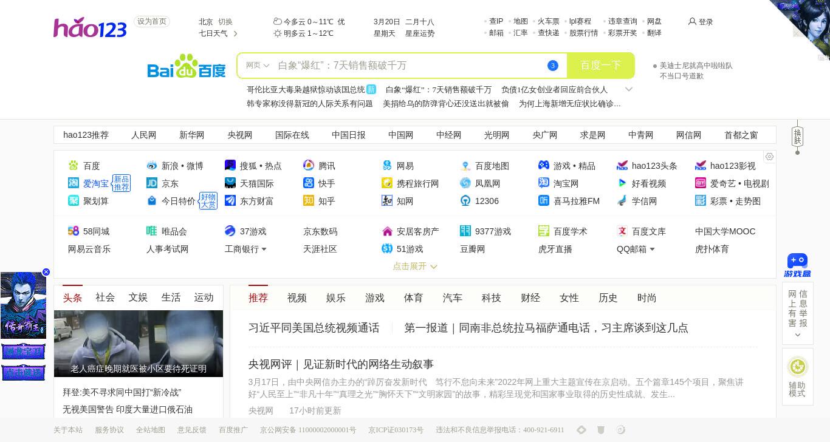Click the 百度一下 search button
The image size is (830, 442).
point(600,66)
